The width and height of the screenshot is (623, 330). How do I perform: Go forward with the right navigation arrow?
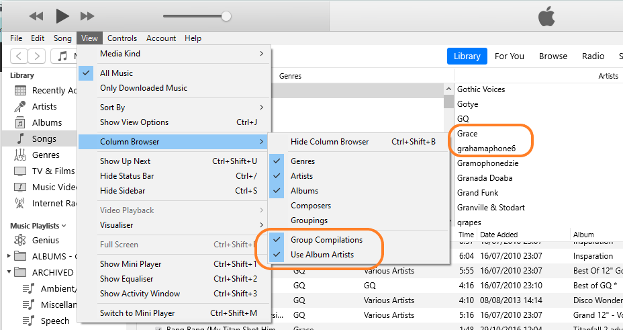[36, 56]
